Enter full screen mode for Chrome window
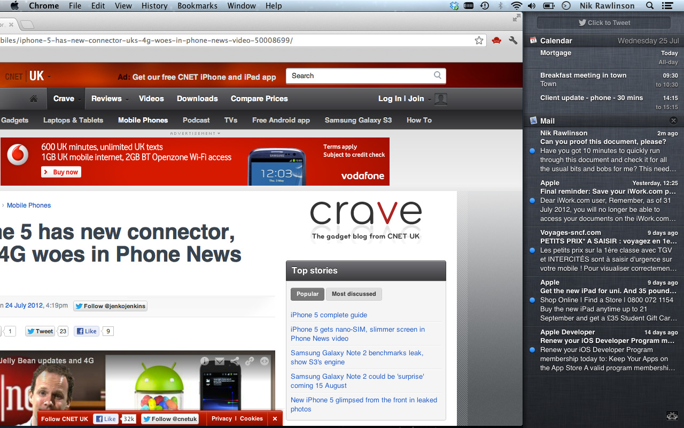 pyautogui.click(x=516, y=18)
